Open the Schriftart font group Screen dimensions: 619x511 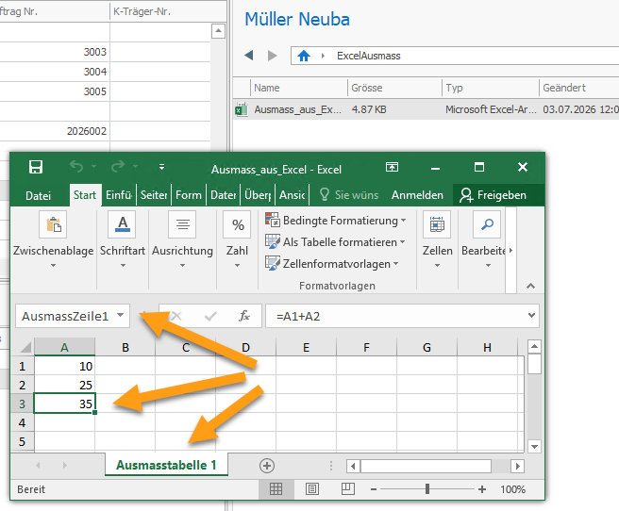tap(123, 240)
